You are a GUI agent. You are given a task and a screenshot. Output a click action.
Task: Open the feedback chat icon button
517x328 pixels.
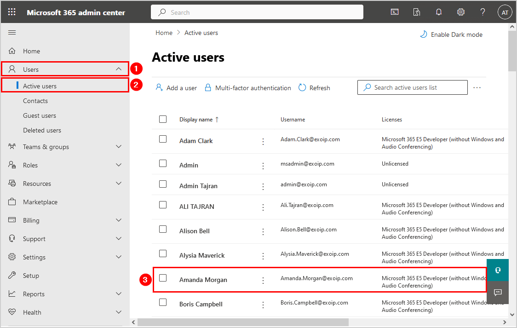coord(497,292)
